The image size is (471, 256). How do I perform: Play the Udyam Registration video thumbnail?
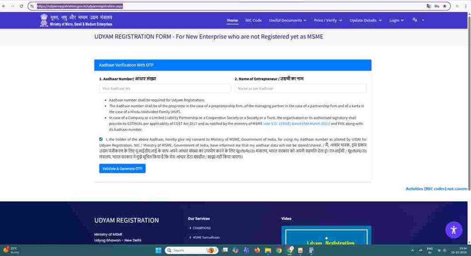click(x=326, y=235)
